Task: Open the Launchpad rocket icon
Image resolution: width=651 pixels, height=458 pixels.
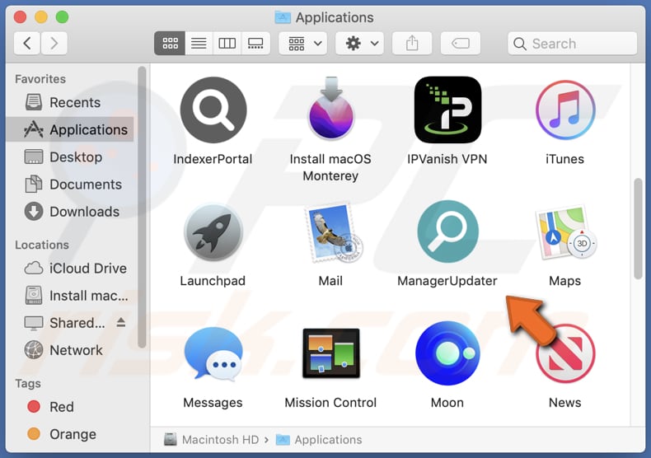Action: click(213, 231)
